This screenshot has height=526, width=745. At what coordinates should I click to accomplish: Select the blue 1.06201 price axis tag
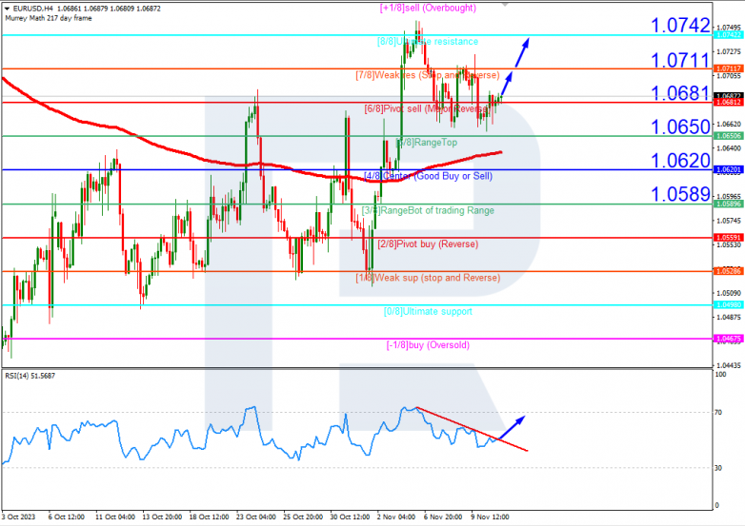[729, 169]
